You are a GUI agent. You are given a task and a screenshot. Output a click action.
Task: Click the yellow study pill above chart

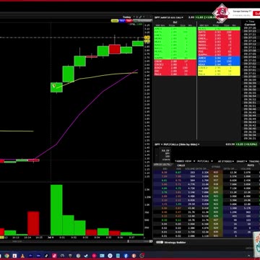click(115, 21)
